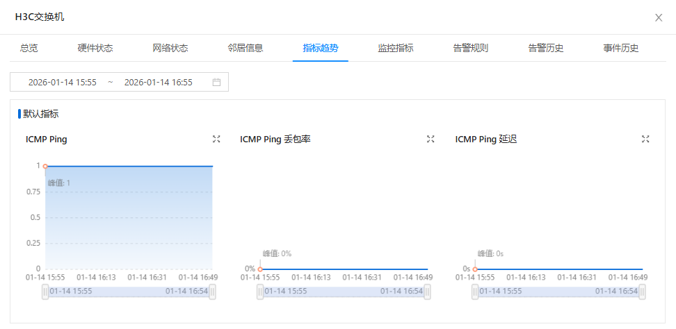Switch to 事件历史 tab

point(621,48)
